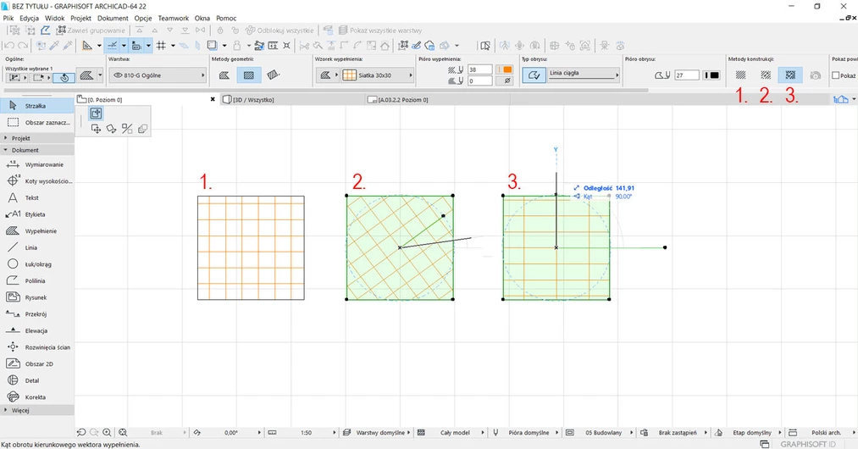Pick the Polilinia polyline tool

pos(37,281)
